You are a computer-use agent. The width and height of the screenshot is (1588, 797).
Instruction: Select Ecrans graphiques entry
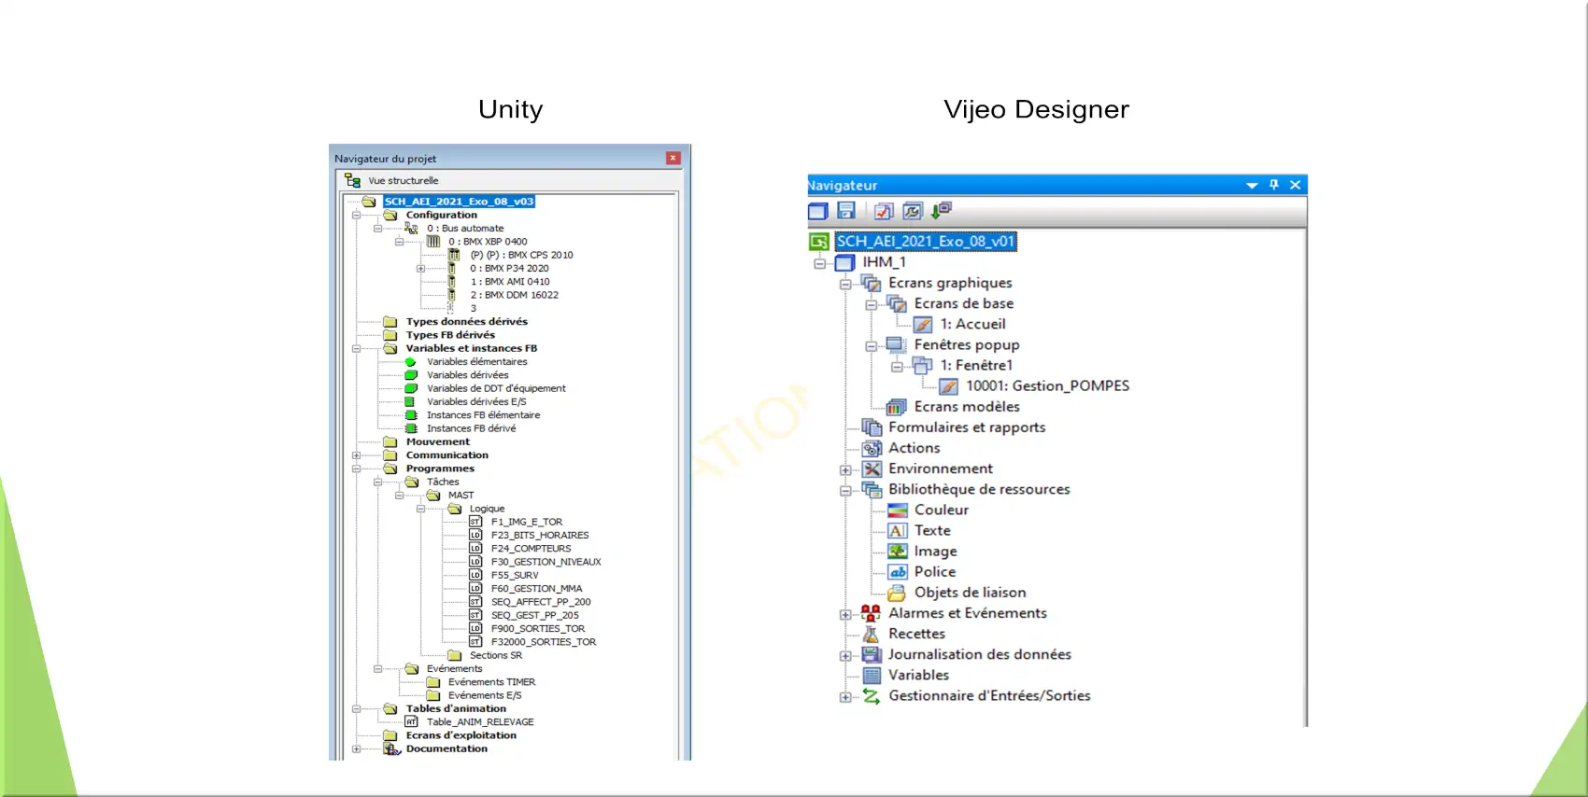950,283
